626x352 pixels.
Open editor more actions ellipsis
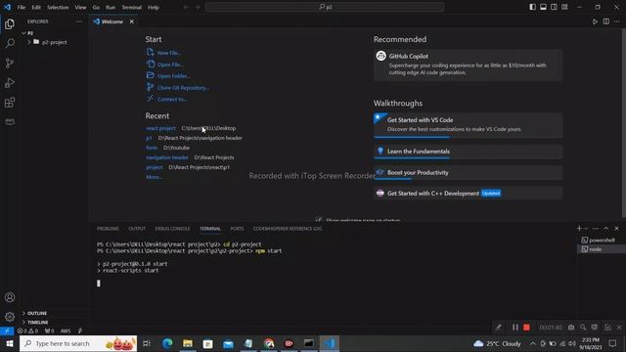tap(617, 22)
